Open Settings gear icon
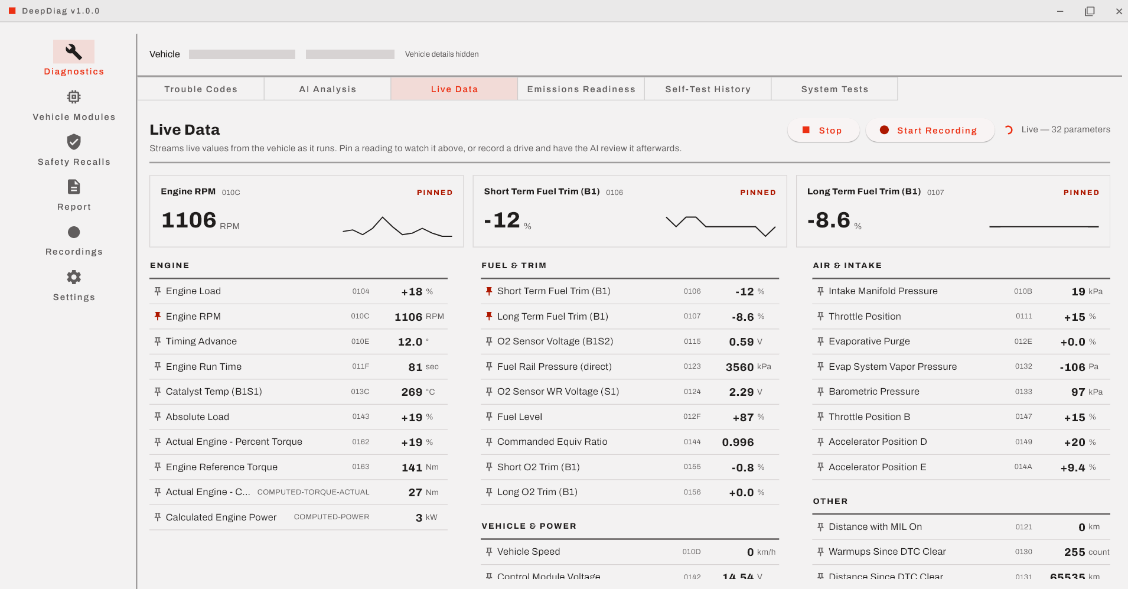This screenshot has width=1128, height=589. click(74, 277)
